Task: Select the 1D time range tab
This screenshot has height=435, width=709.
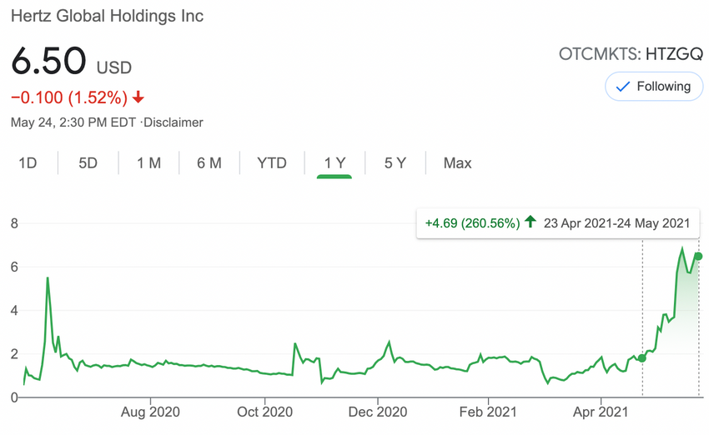Action: 28,163
